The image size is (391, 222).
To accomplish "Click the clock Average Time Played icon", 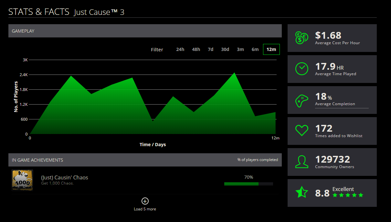I will coord(301,69).
